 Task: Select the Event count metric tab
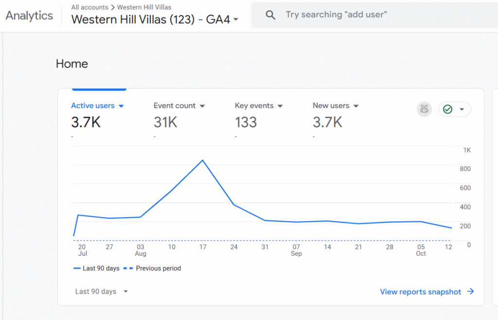coord(175,106)
